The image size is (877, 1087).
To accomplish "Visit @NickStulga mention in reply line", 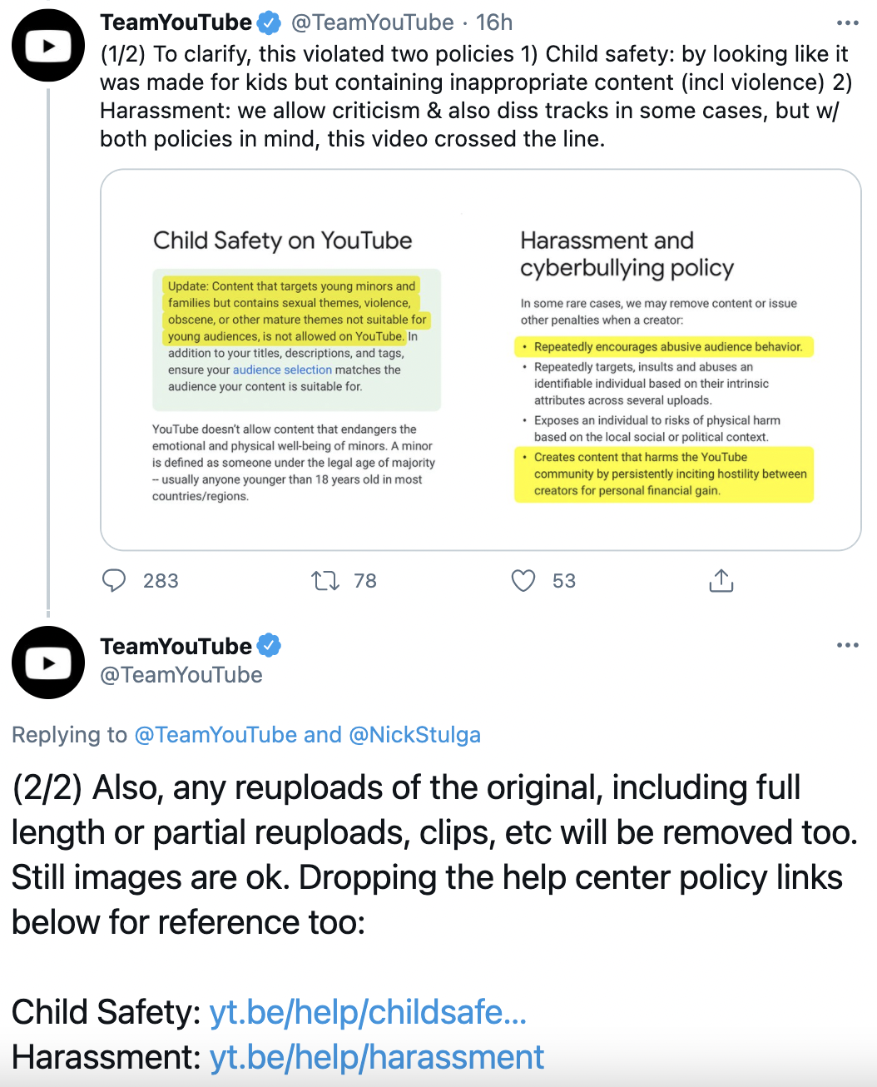I will [414, 735].
